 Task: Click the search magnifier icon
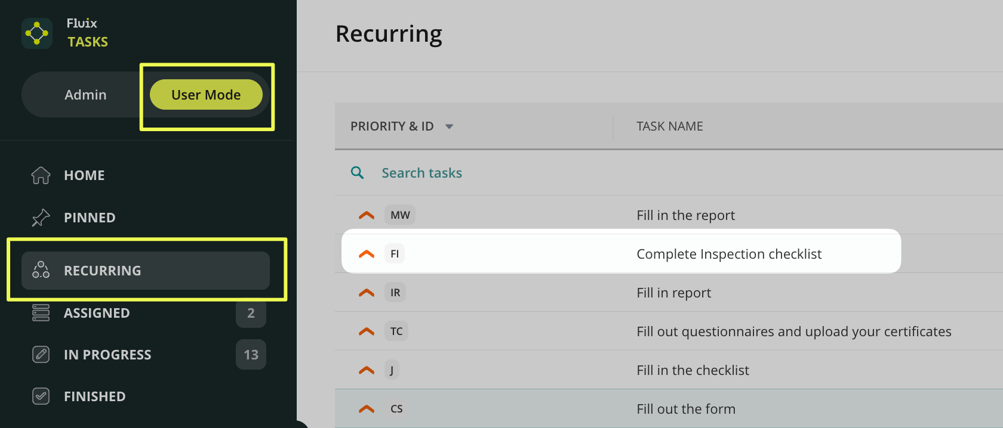(x=357, y=173)
